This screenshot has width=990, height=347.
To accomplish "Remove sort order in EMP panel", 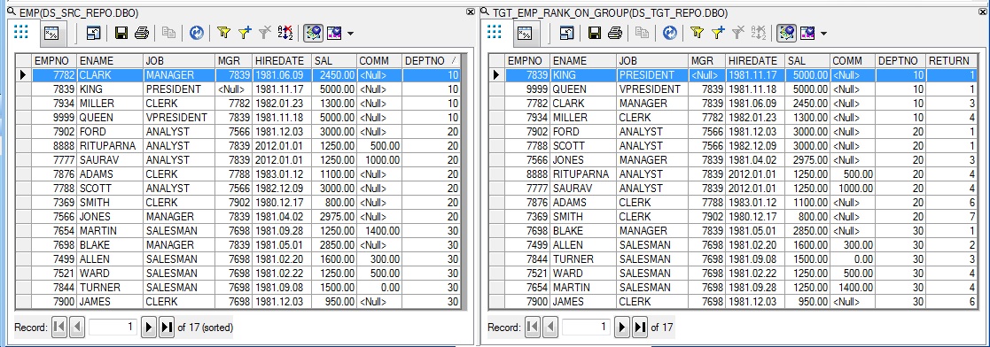I will click(285, 33).
